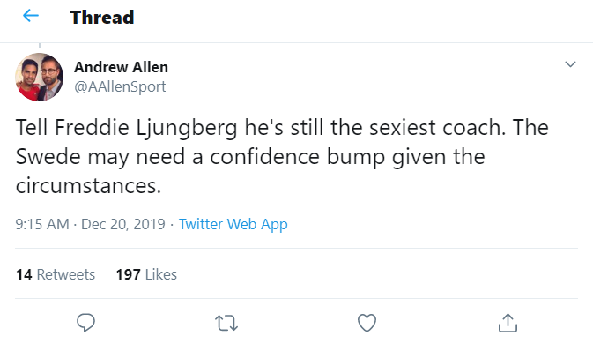Retweet the Freddie Ljungberg tweet
The image size is (593, 351).
(x=226, y=324)
